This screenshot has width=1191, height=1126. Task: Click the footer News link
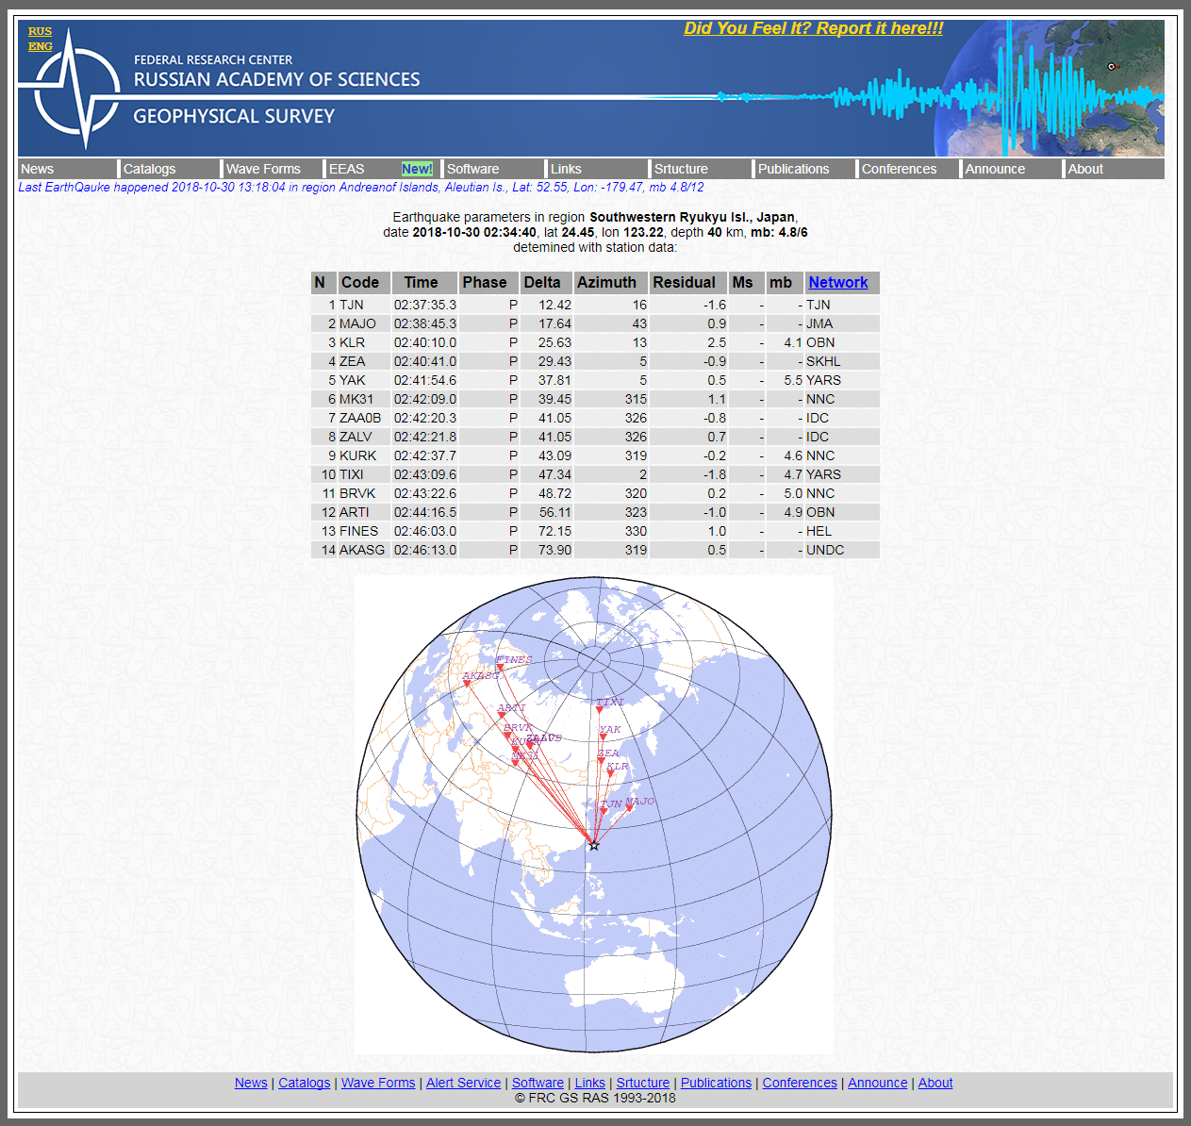(x=251, y=1083)
